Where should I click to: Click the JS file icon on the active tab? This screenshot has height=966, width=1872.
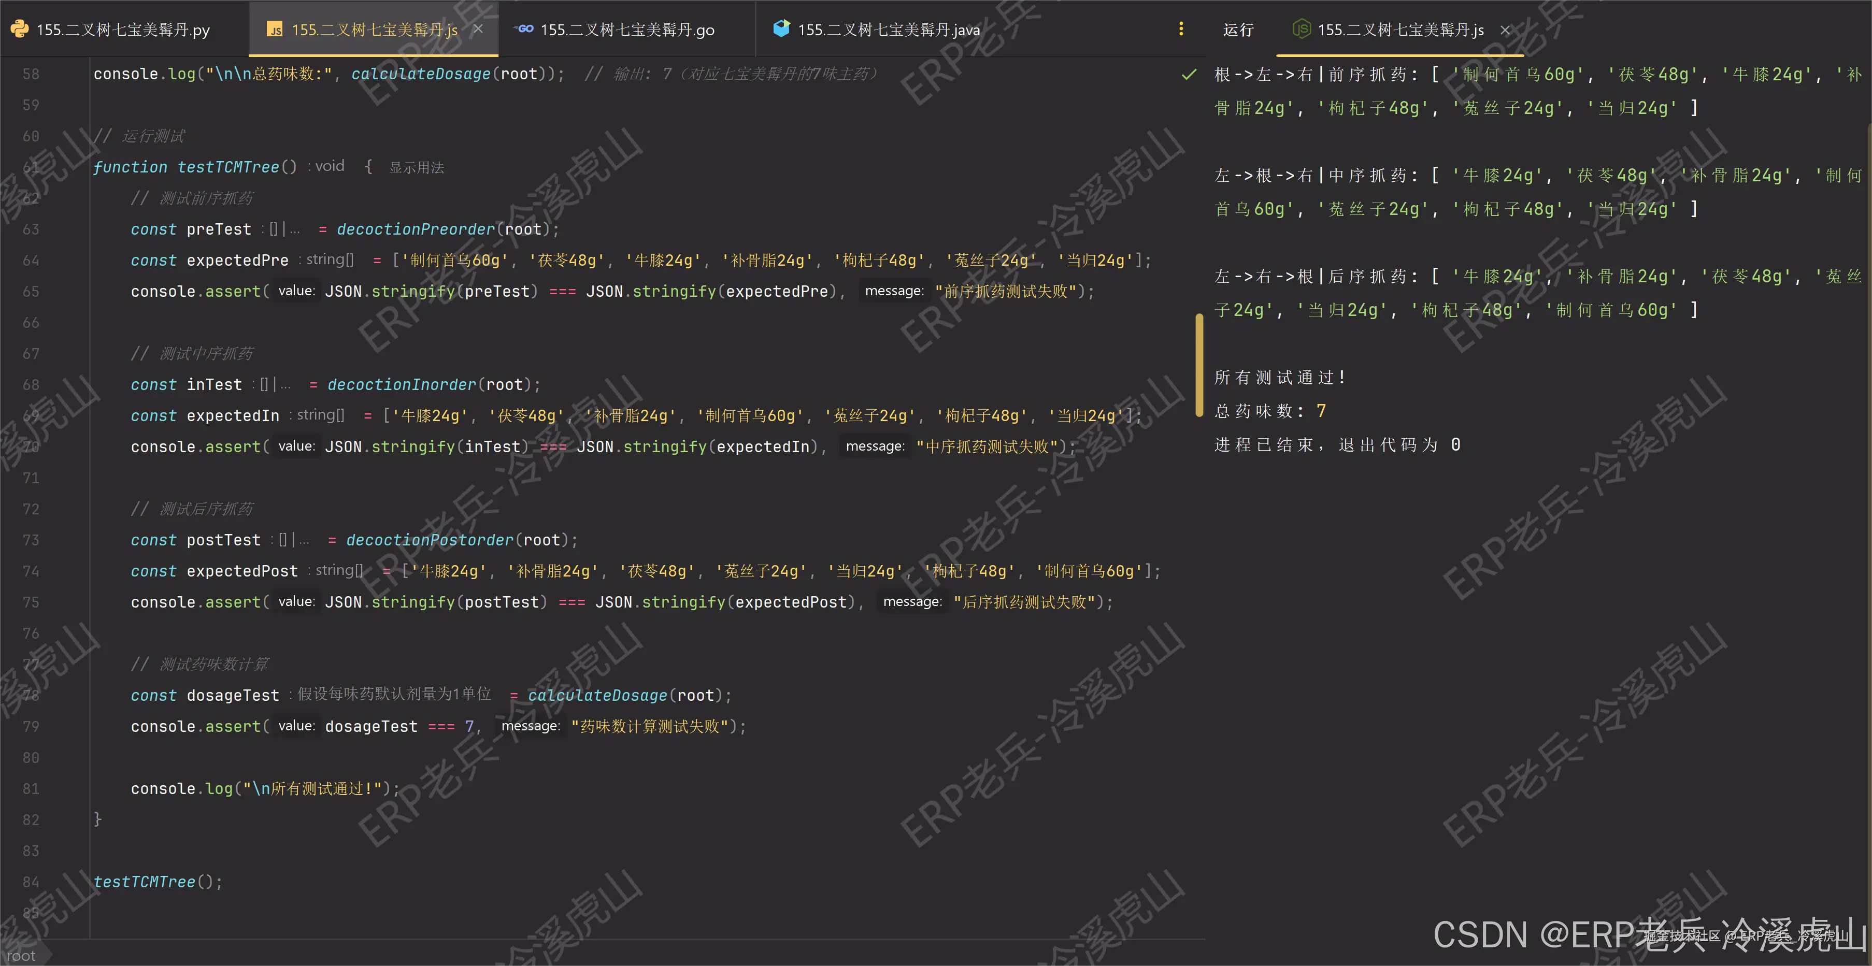click(x=275, y=30)
